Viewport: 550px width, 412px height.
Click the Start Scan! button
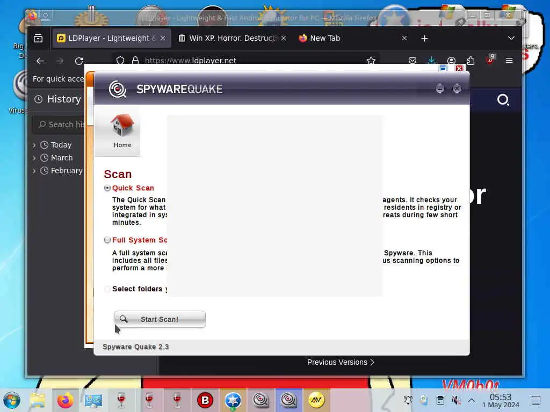(160, 319)
